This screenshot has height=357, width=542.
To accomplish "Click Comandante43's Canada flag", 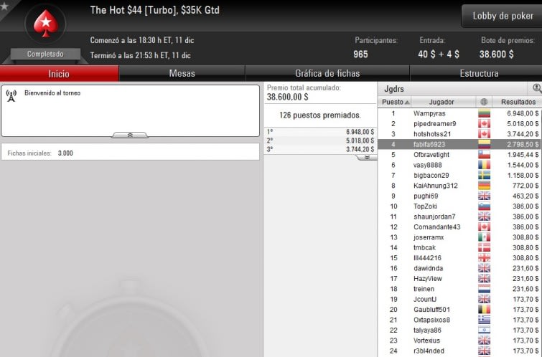I will (x=485, y=227).
